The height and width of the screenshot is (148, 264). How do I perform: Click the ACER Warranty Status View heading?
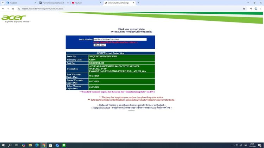pos(110,53)
